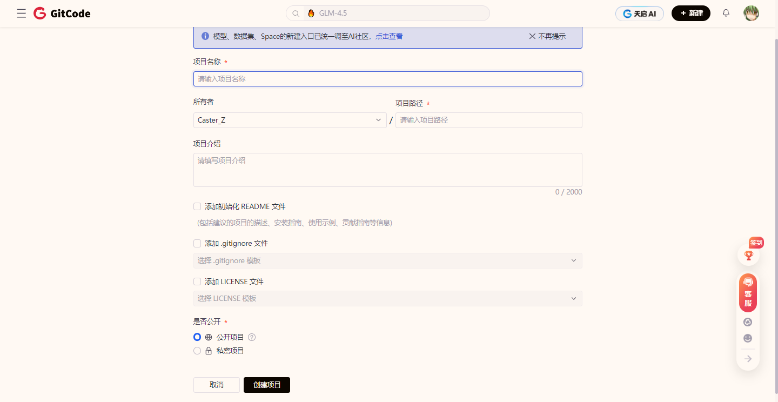Click the smiley feedback icon
778x402 pixels.
point(748,338)
